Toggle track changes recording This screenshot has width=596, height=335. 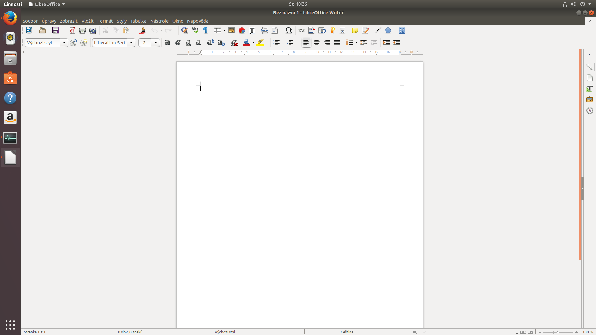pos(365,30)
